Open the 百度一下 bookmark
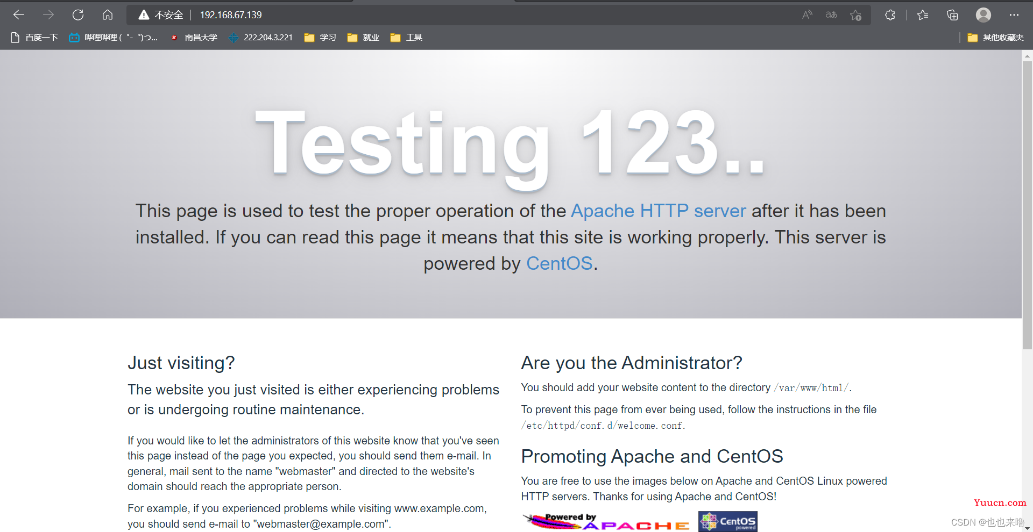The height and width of the screenshot is (532, 1033). click(x=34, y=38)
